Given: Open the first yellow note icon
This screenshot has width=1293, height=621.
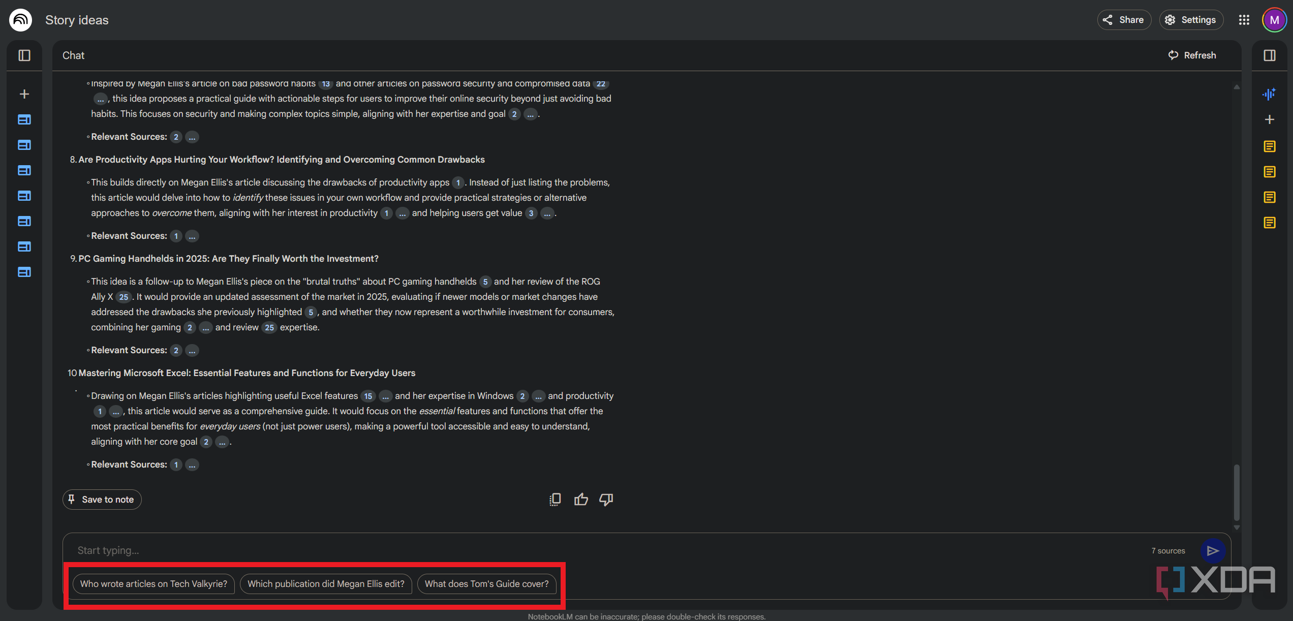Looking at the screenshot, I should (1269, 146).
